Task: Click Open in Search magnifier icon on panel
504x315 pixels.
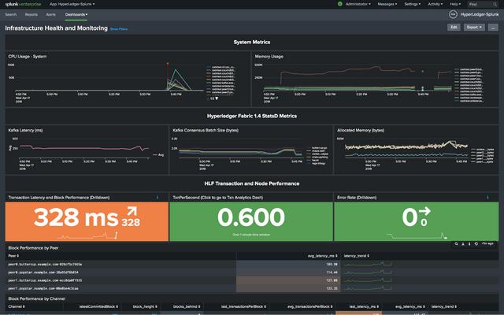Action: point(456,244)
